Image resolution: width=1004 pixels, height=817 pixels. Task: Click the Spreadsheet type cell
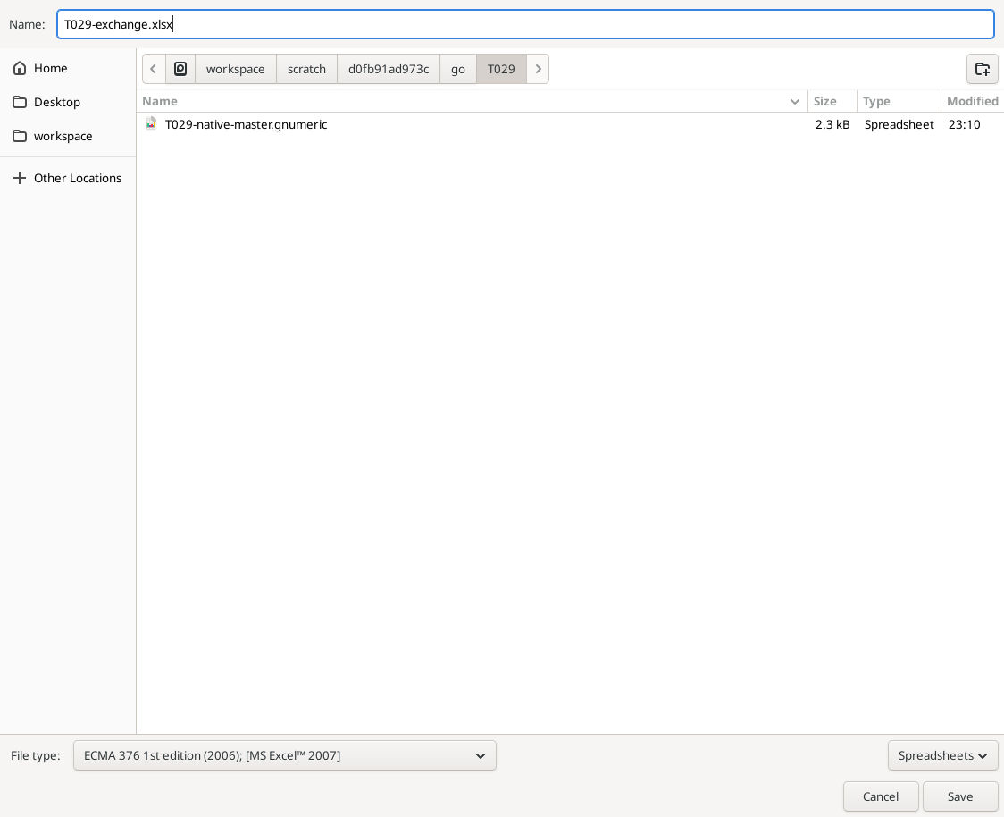[x=899, y=124]
